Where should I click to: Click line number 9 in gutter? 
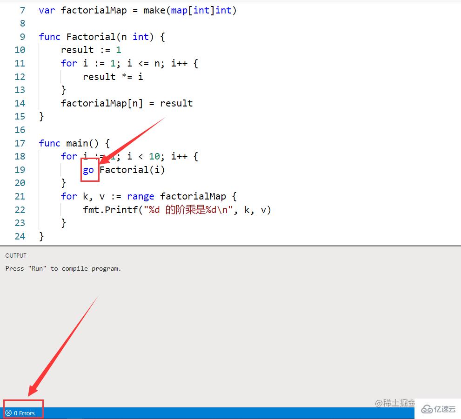[x=23, y=37]
